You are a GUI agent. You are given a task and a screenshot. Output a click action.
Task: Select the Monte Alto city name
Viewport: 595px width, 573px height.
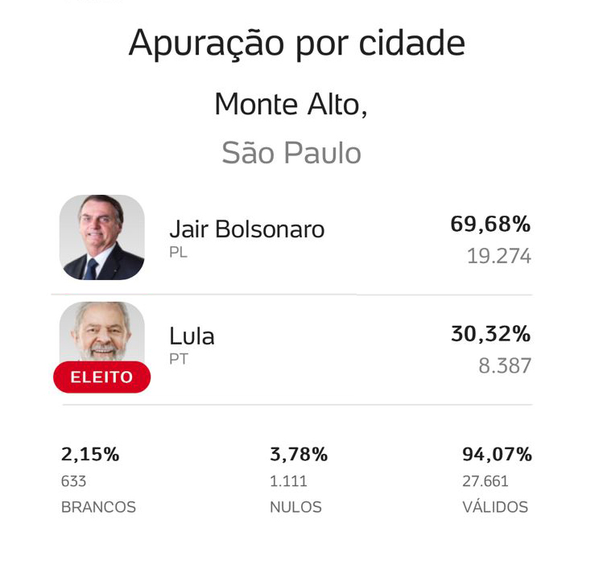tap(291, 105)
